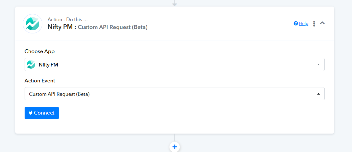The image size is (352, 152).
Task: Click the Connect button
Action: 42,113
